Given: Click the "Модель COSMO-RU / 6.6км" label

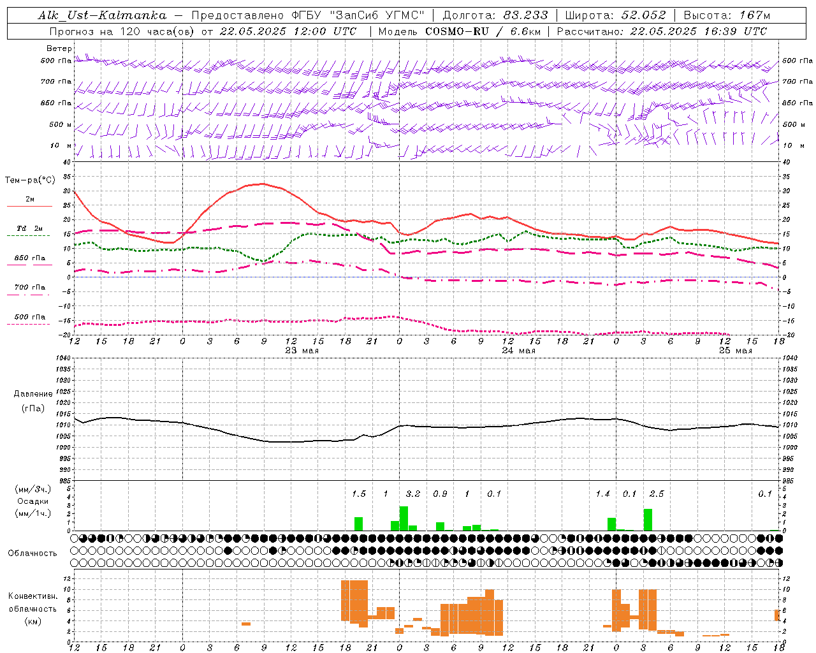Looking at the screenshot, I should pos(459,31).
